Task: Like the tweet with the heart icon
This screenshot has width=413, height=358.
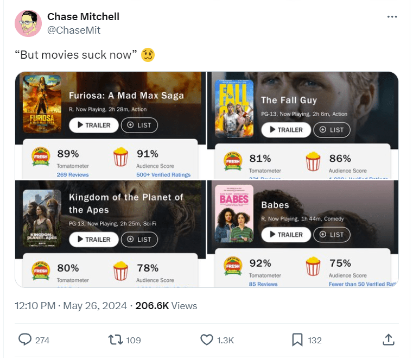Action: point(207,340)
